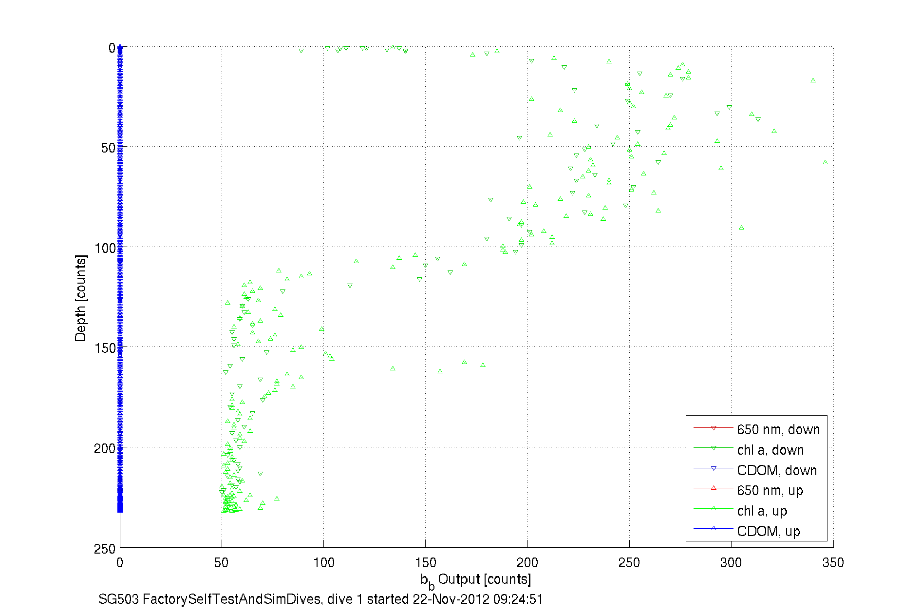Click x-axis tick label 100

(x=324, y=563)
